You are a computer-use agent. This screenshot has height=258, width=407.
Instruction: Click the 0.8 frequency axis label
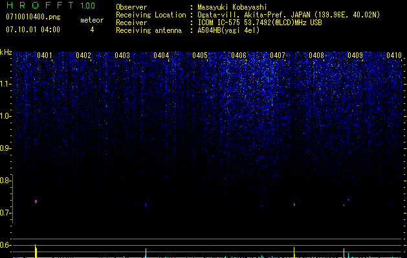5,181
